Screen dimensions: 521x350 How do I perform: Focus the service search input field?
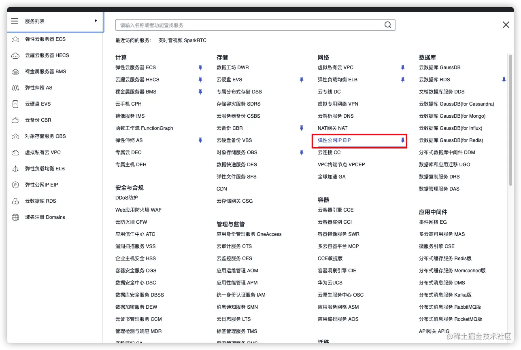pos(255,25)
